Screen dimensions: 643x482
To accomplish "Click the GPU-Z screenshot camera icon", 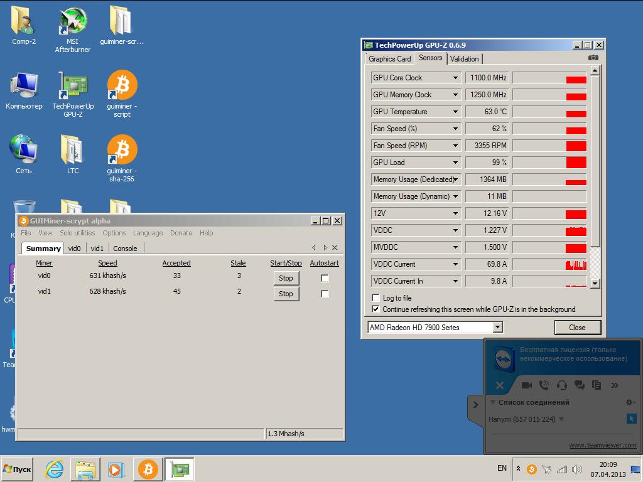I will pyautogui.click(x=593, y=58).
